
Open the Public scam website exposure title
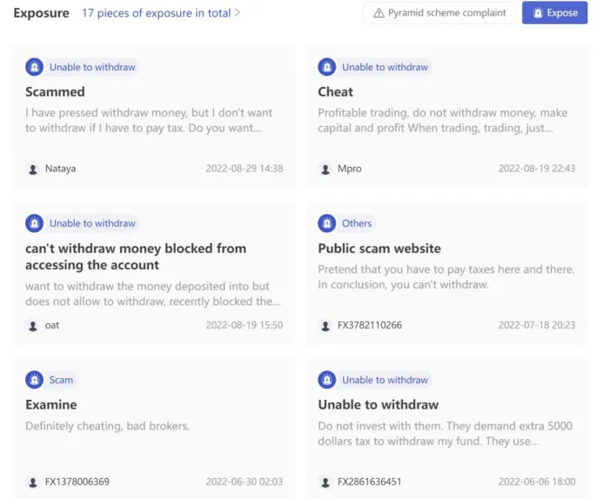click(379, 249)
